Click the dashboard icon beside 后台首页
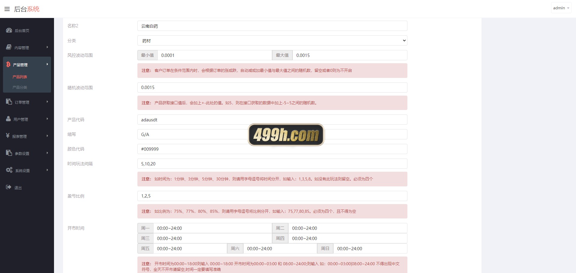 [9, 30]
